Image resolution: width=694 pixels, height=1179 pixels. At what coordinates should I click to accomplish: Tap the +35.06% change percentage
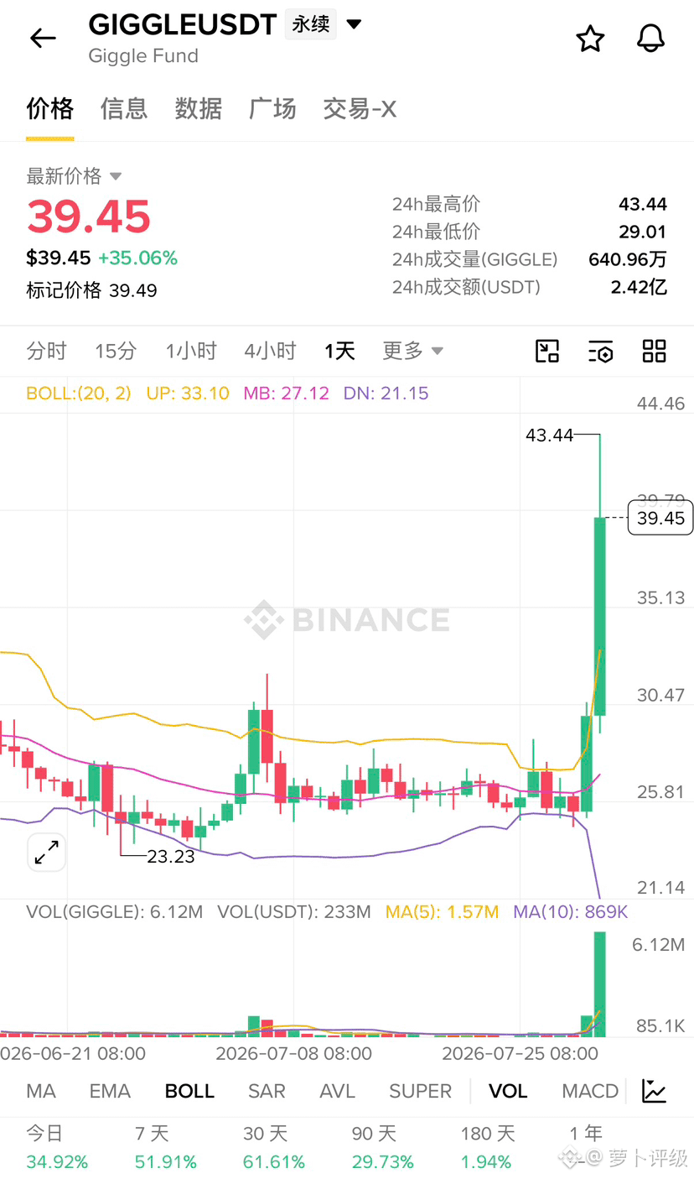click(x=137, y=258)
